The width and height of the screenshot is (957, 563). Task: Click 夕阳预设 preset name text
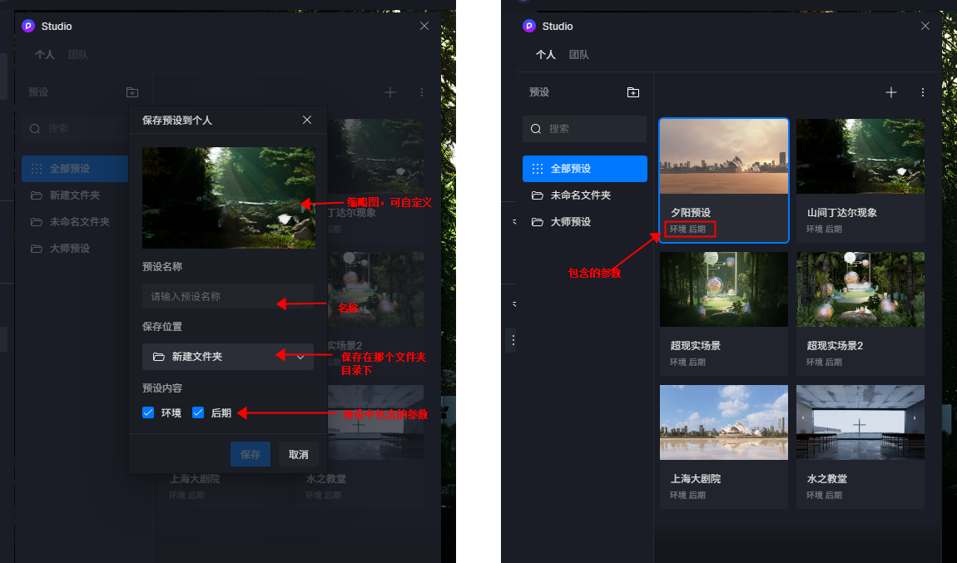click(x=690, y=213)
